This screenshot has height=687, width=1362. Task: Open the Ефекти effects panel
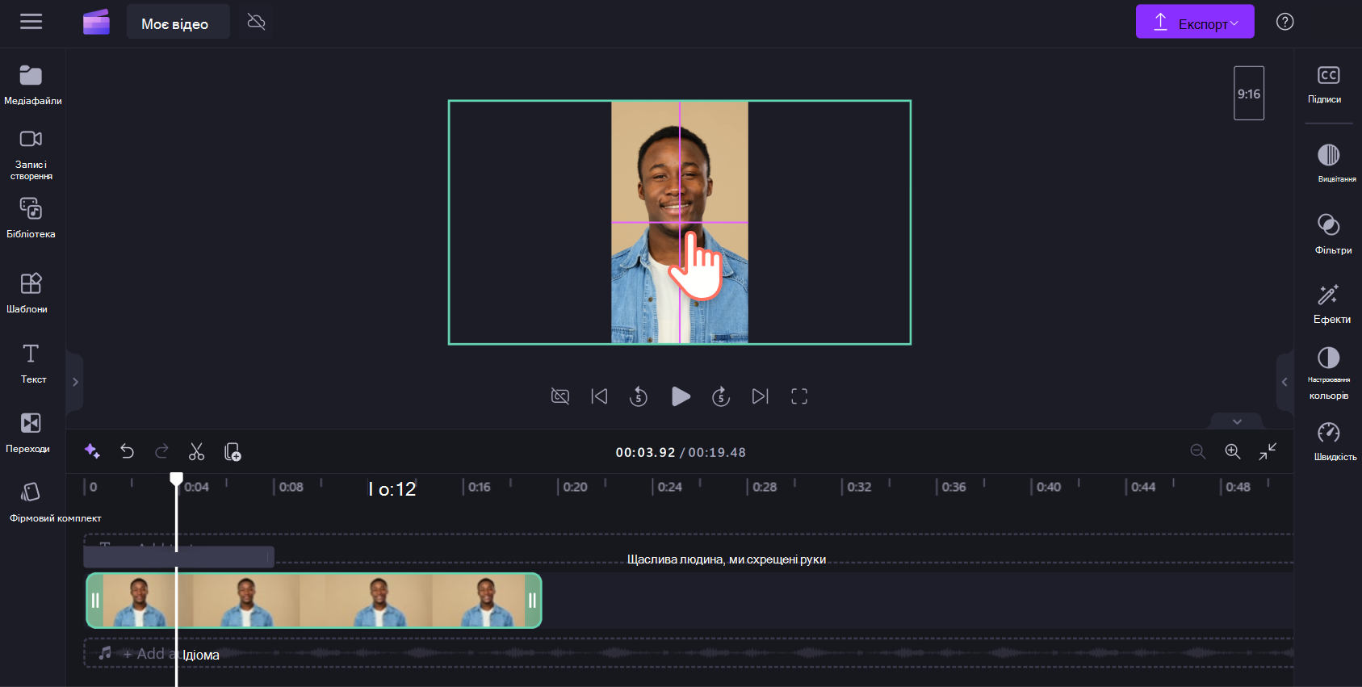1330,304
